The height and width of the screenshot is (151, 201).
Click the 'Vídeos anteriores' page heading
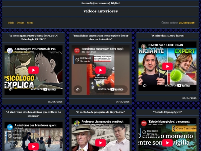[x=100, y=11]
